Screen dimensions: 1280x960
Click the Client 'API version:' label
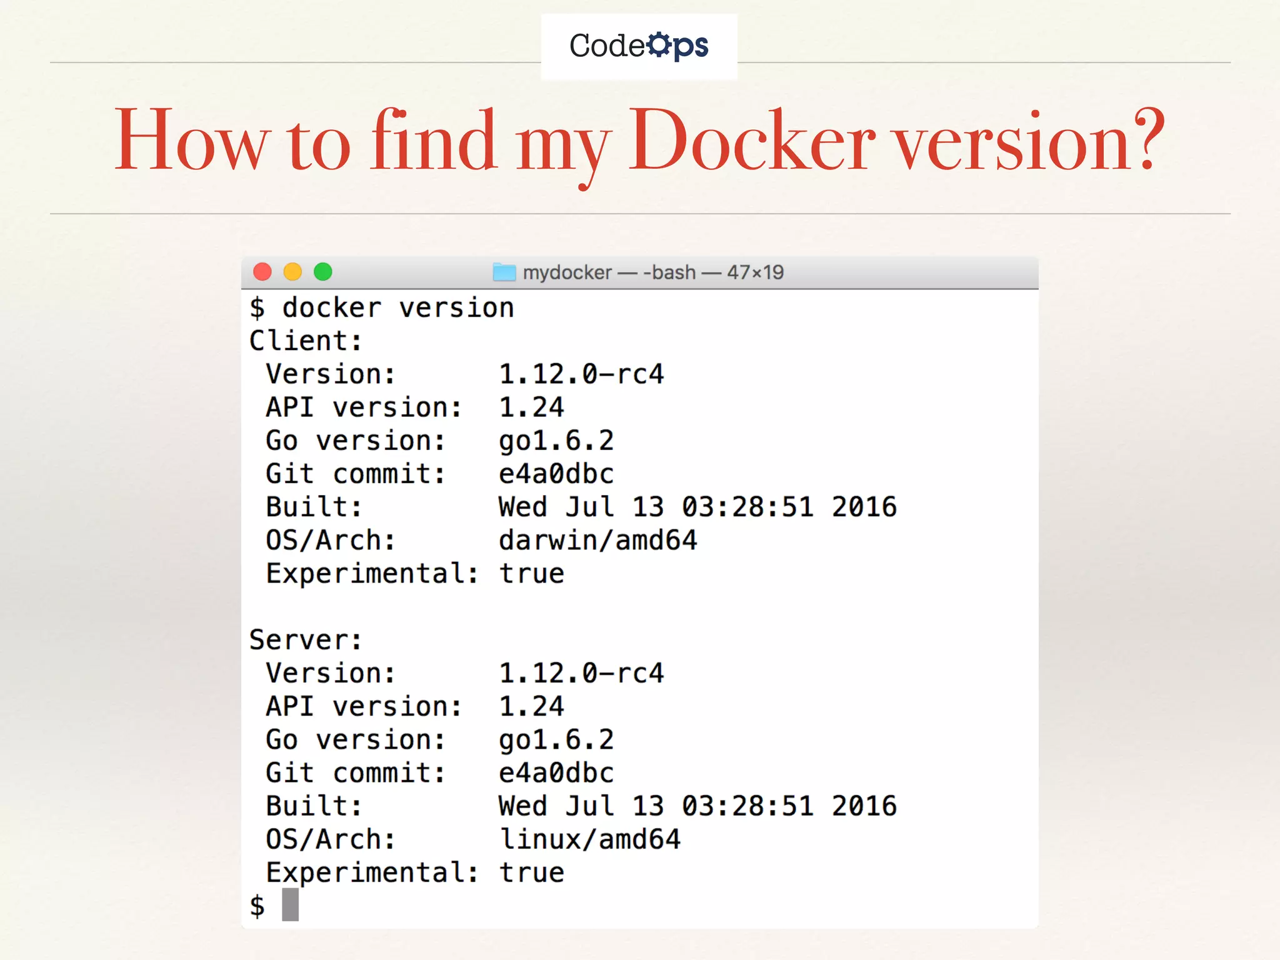364,407
